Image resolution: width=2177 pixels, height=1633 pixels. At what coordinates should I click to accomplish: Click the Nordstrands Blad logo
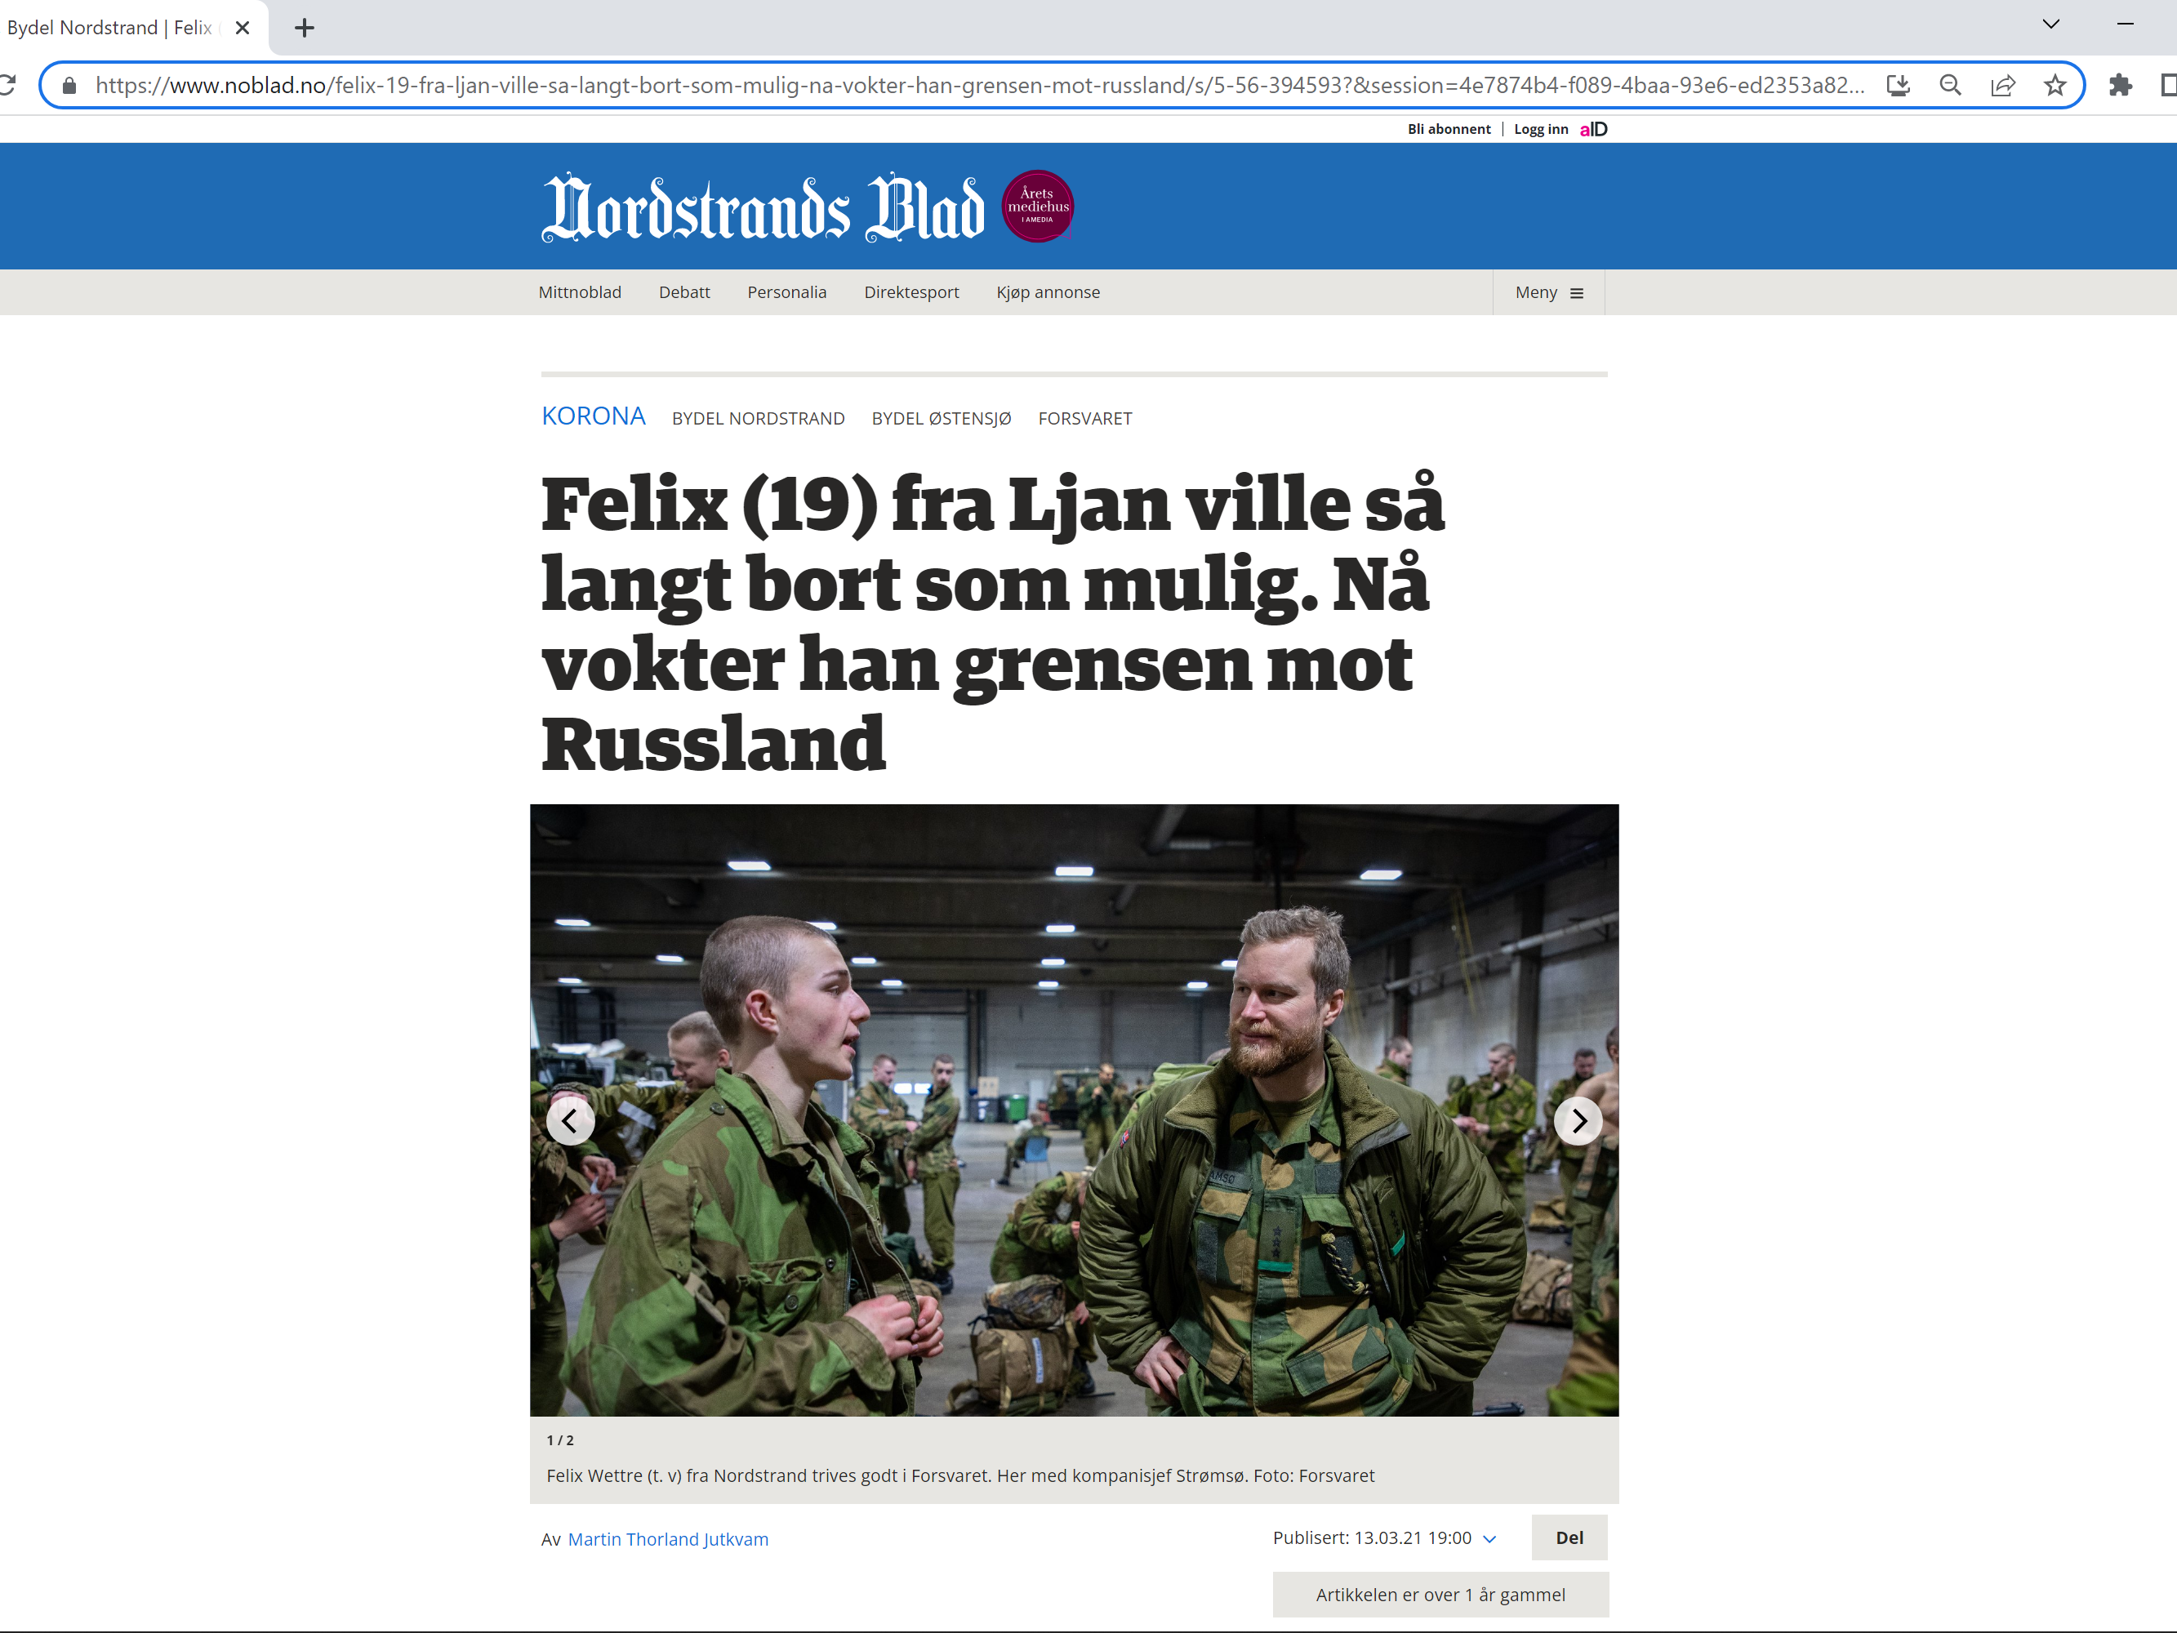[763, 207]
